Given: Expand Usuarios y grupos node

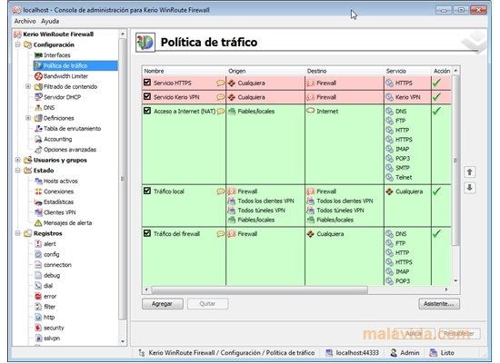Looking at the screenshot, I should click(x=18, y=160).
